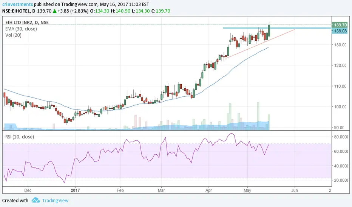The width and height of the screenshot is (352, 207).
Task: Select the EMA (30, close) indicator label
Action: point(21,29)
